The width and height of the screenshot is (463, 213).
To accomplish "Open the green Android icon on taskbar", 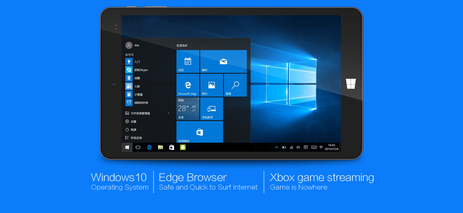I will [x=183, y=148].
